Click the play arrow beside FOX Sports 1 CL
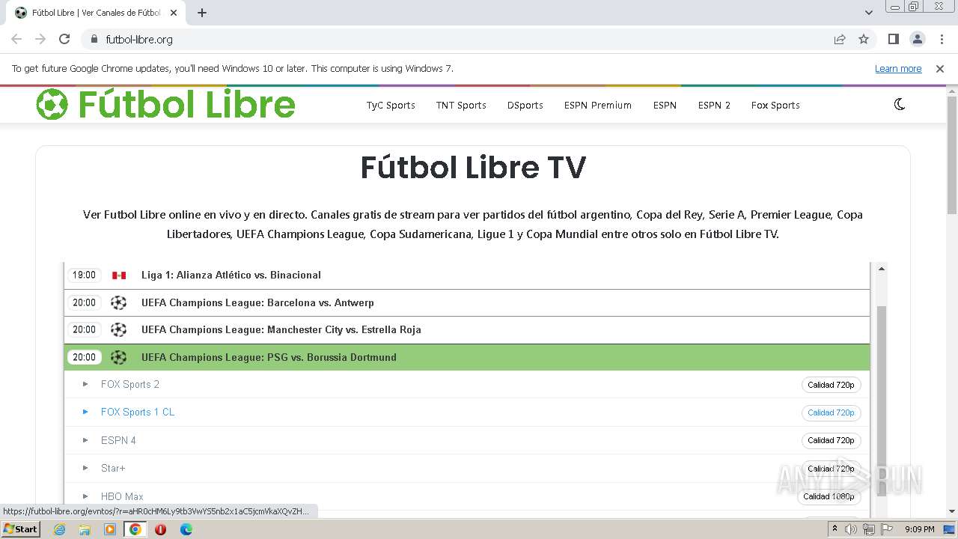The height and width of the screenshot is (539, 958). coord(85,412)
